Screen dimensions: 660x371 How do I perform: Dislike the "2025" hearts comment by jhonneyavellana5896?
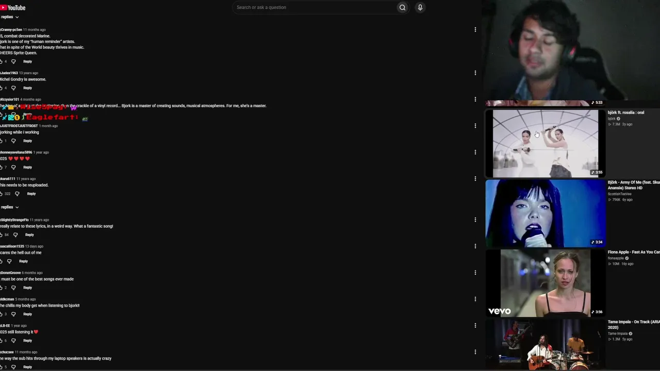pos(13,167)
